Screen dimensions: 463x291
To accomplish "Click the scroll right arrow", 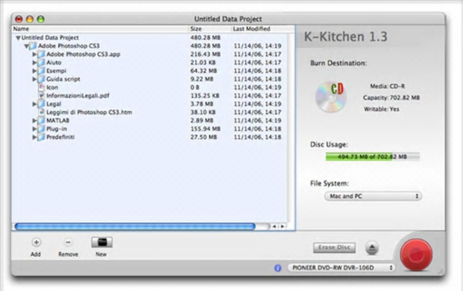I will [x=283, y=227].
